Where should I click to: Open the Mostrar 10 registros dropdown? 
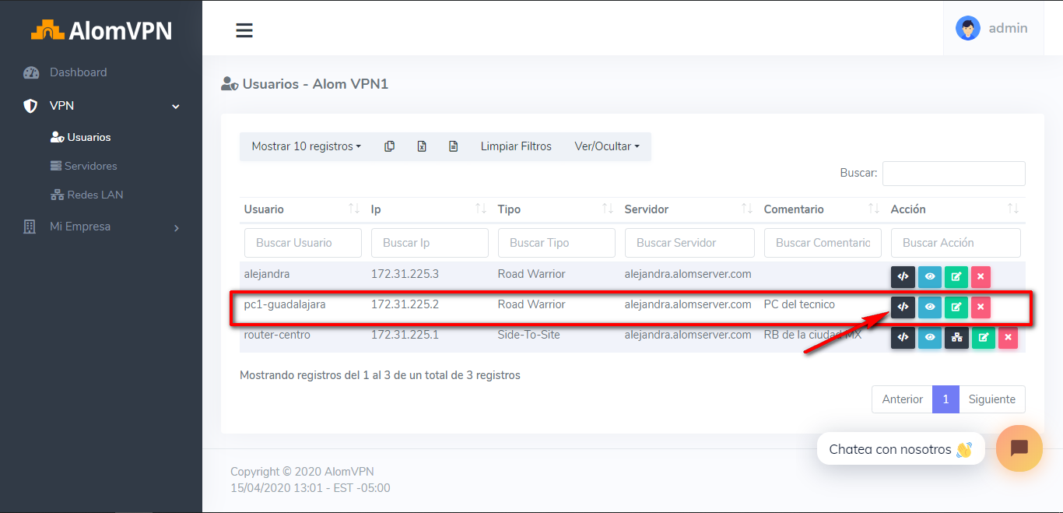pos(306,146)
